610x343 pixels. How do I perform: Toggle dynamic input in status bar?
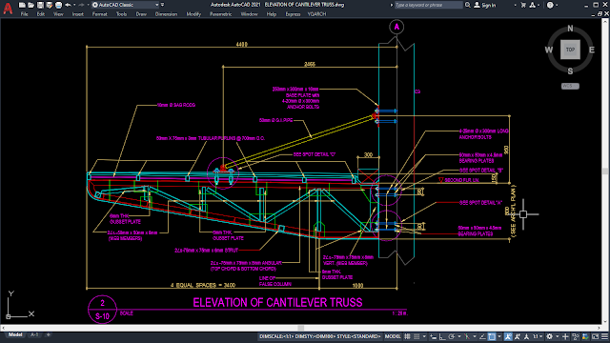point(434,336)
